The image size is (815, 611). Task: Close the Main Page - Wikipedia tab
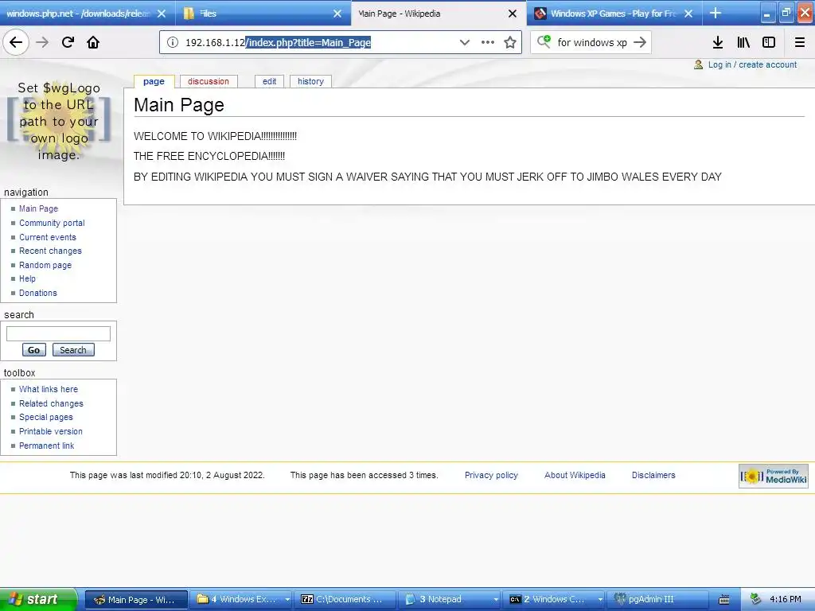513,14
